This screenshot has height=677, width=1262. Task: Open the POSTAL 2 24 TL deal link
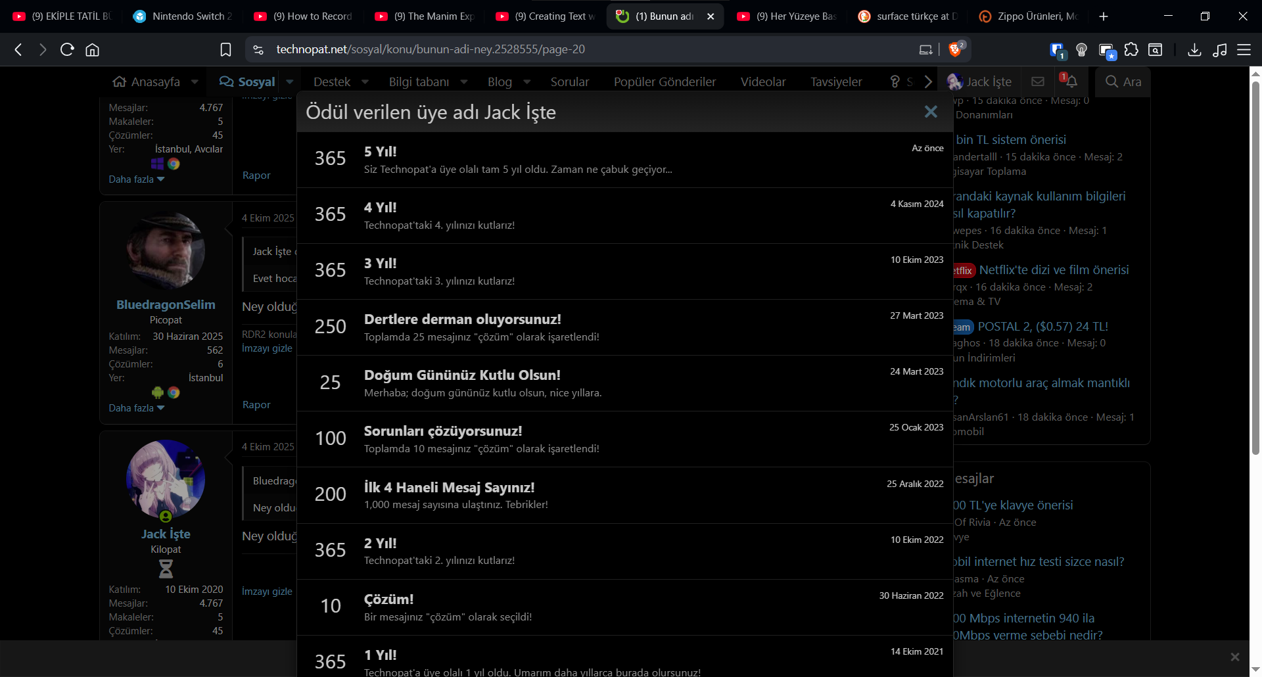point(1043,326)
